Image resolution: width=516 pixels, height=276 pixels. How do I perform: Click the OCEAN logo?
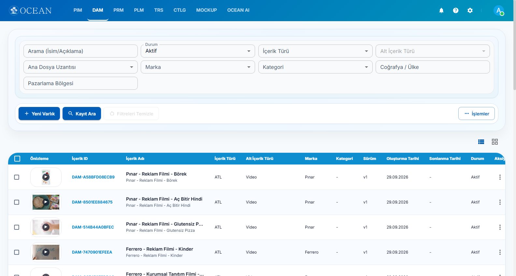30,10
